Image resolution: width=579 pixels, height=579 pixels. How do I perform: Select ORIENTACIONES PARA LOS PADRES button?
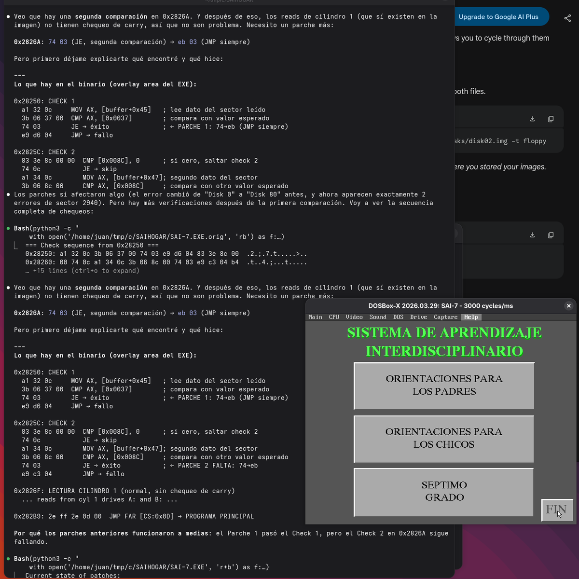pos(444,386)
